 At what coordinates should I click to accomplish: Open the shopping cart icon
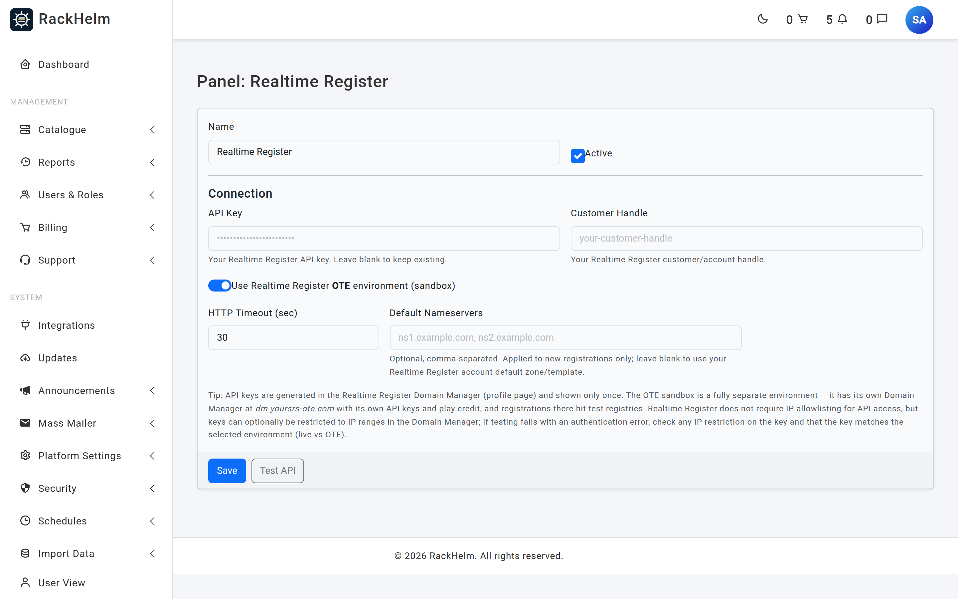802,19
